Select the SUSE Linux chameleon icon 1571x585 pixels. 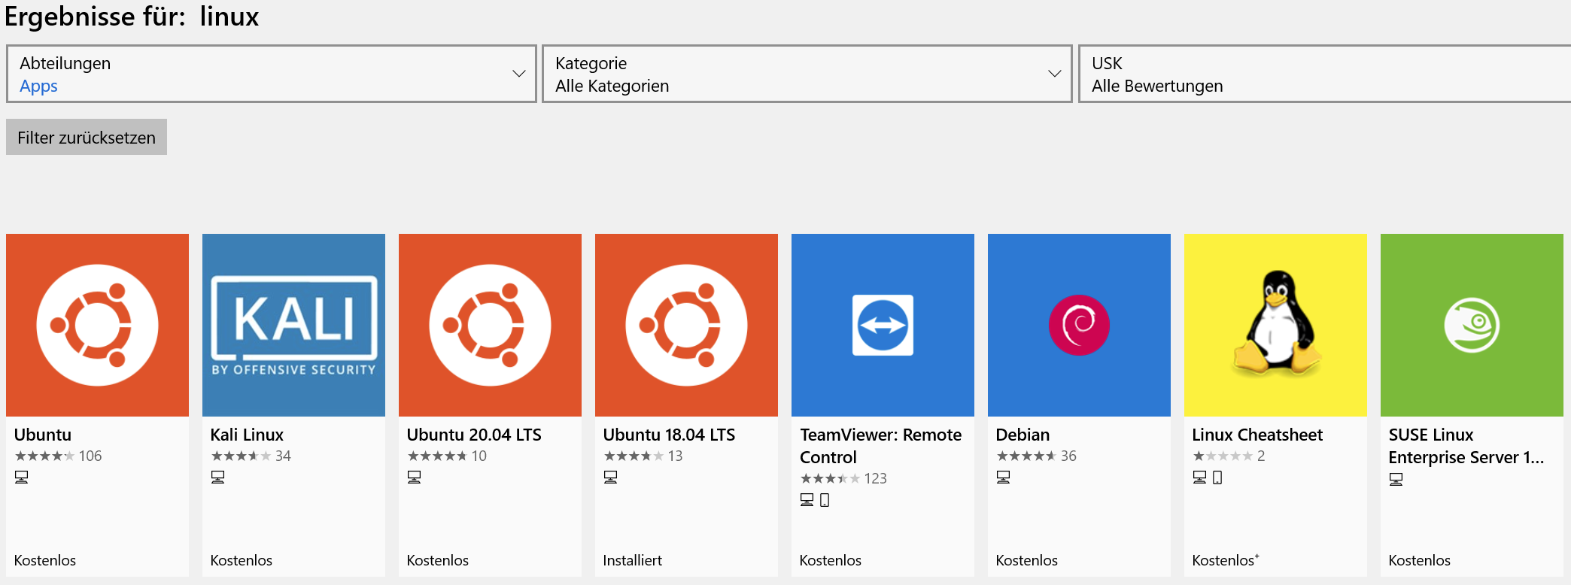coord(1472,325)
